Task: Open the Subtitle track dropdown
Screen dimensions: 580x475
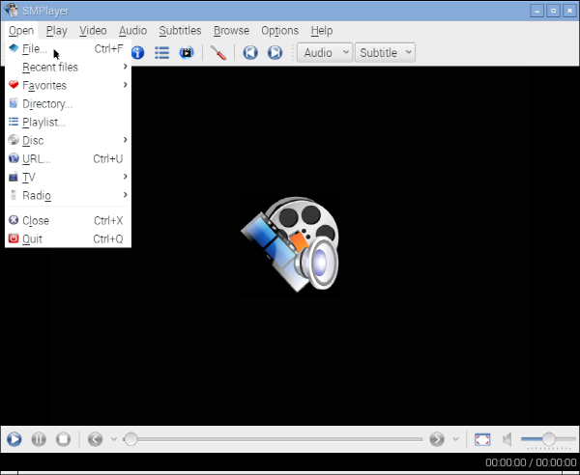Action: click(x=385, y=52)
